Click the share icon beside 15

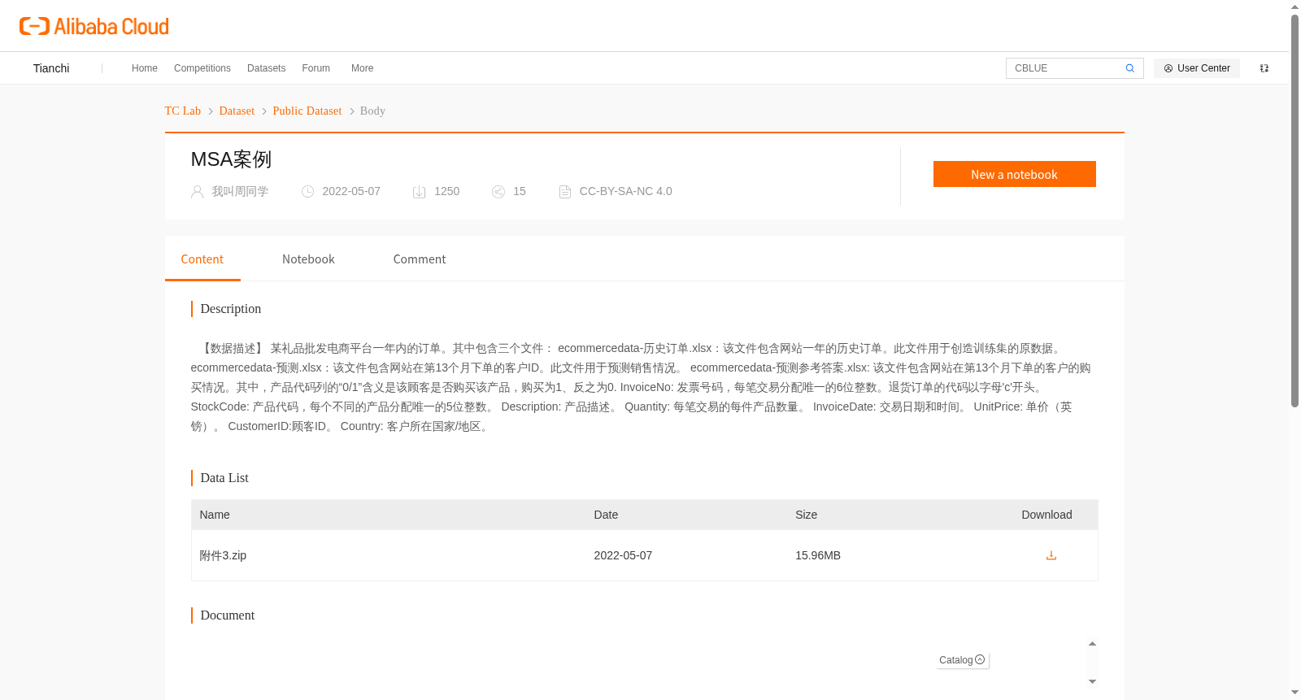[498, 192]
